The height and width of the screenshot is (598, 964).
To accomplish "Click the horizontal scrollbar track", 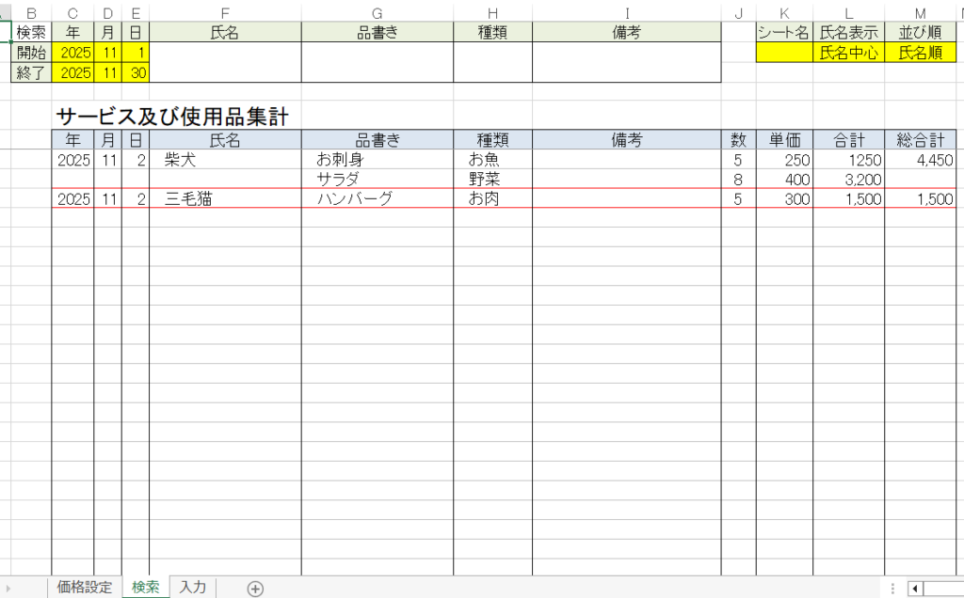I will pos(943,589).
